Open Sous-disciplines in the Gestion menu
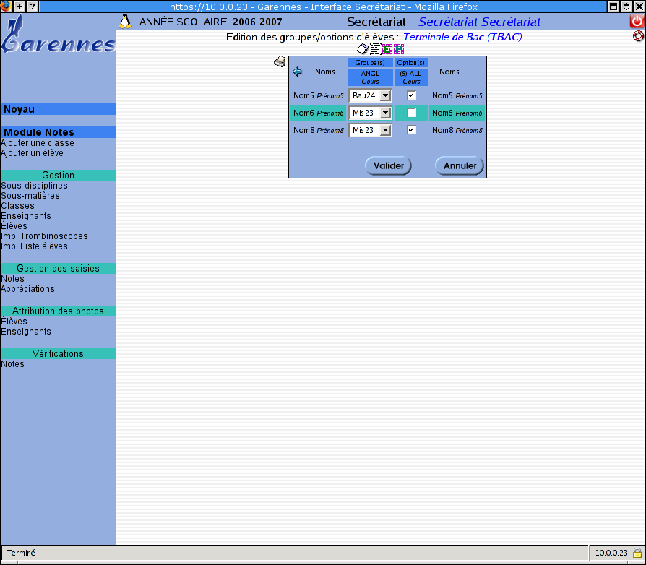The width and height of the screenshot is (646, 565). 34,186
